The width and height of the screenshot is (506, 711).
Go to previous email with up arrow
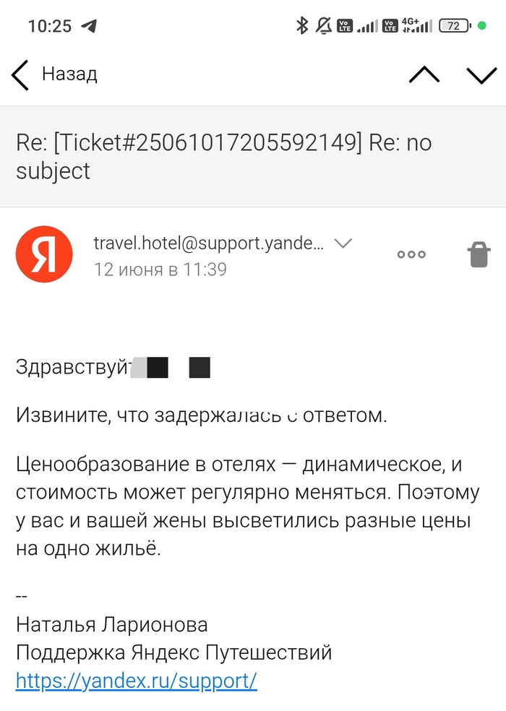click(x=424, y=74)
